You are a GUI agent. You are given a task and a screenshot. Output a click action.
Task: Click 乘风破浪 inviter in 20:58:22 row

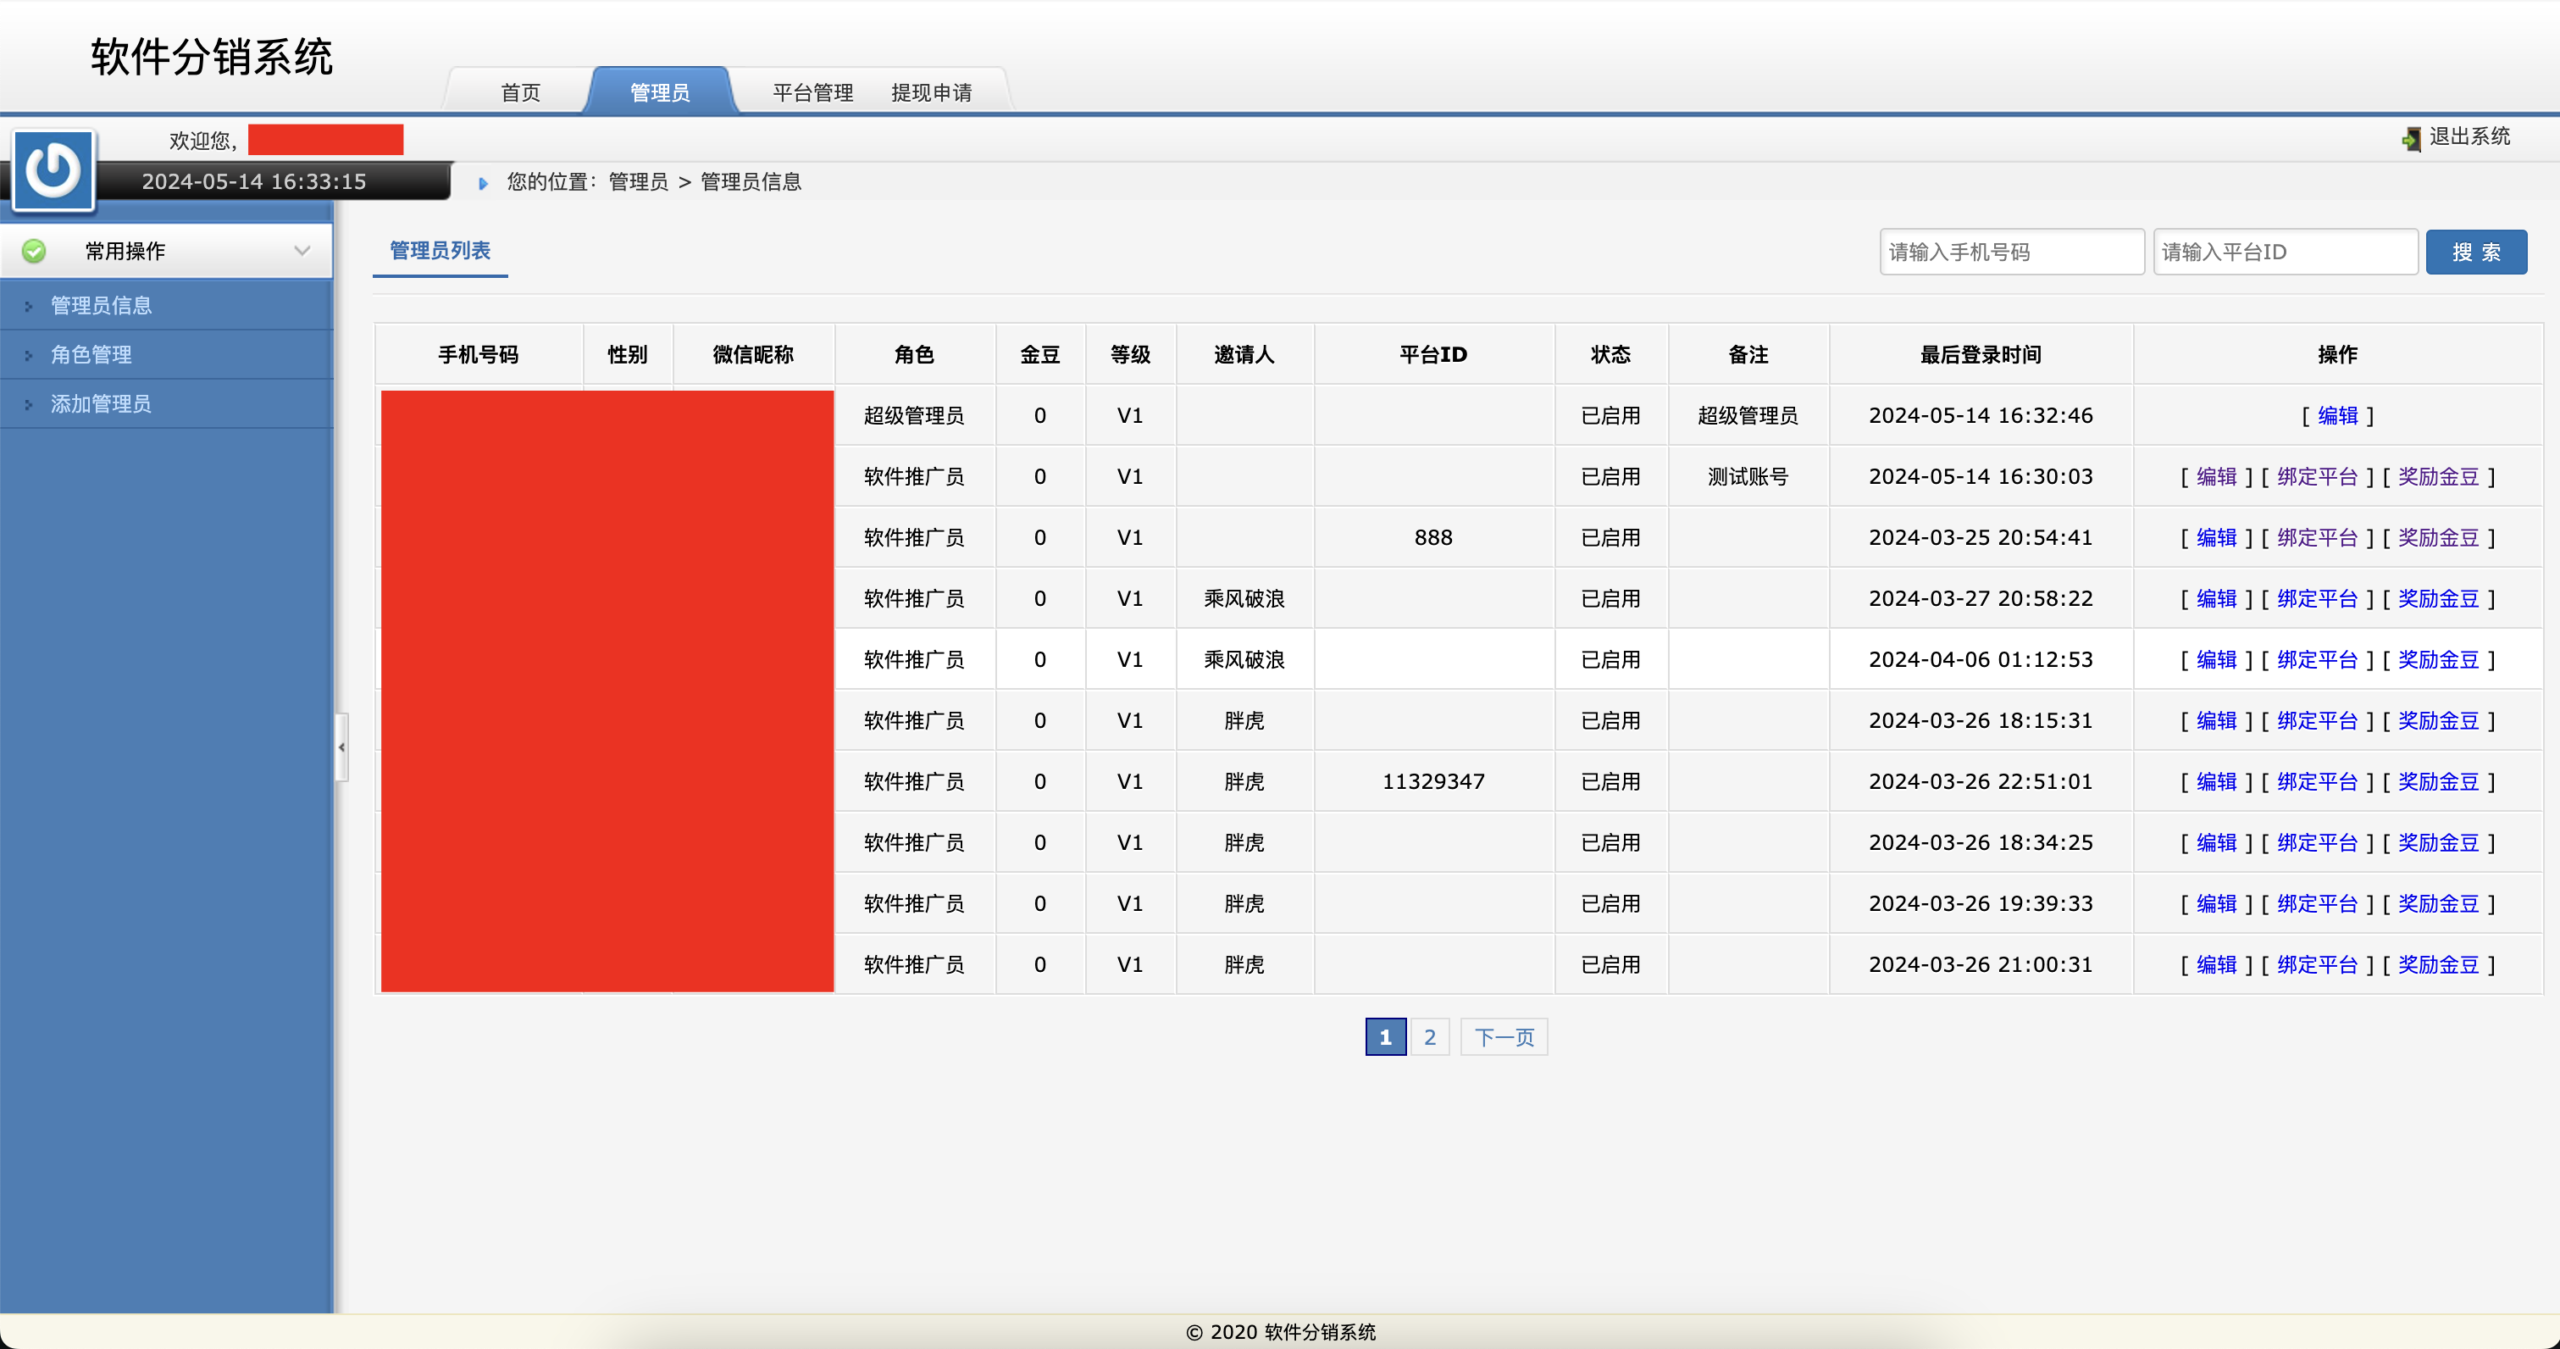point(1244,598)
